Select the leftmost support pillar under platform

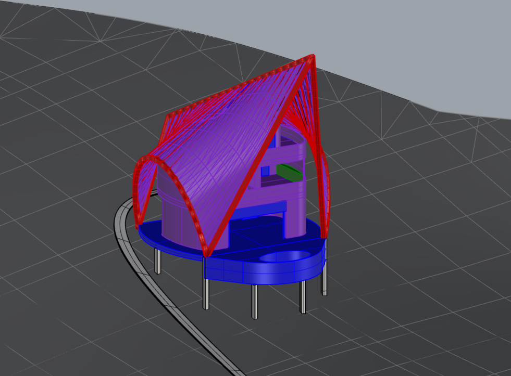click(x=157, y=263)
